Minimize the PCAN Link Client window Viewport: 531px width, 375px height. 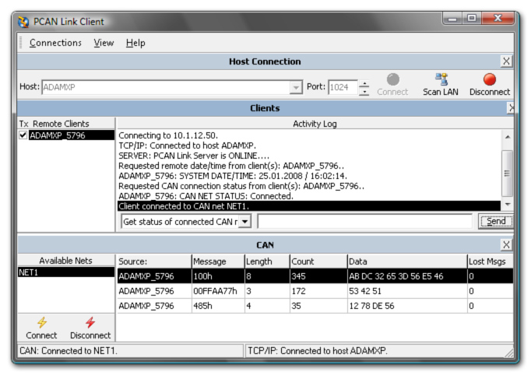453,19
